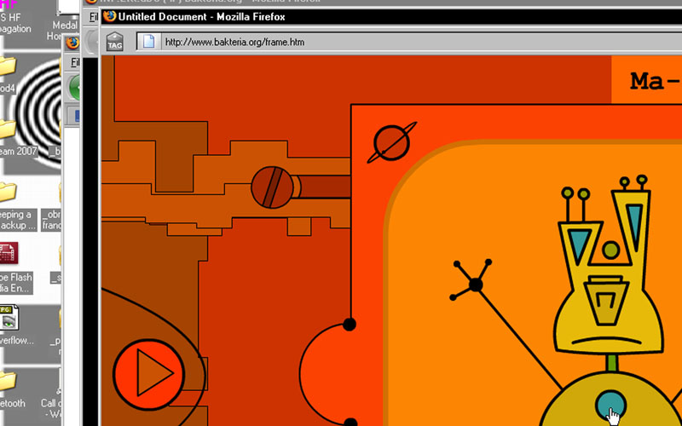The width and height of the screenshot is (682, 426).
Task: Click the black dot above the semicircle
Action: click(349, 324)
